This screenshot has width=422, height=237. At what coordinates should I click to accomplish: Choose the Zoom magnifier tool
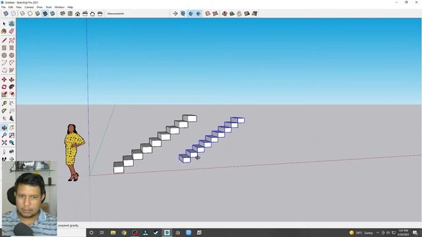[x=4, y=135]
